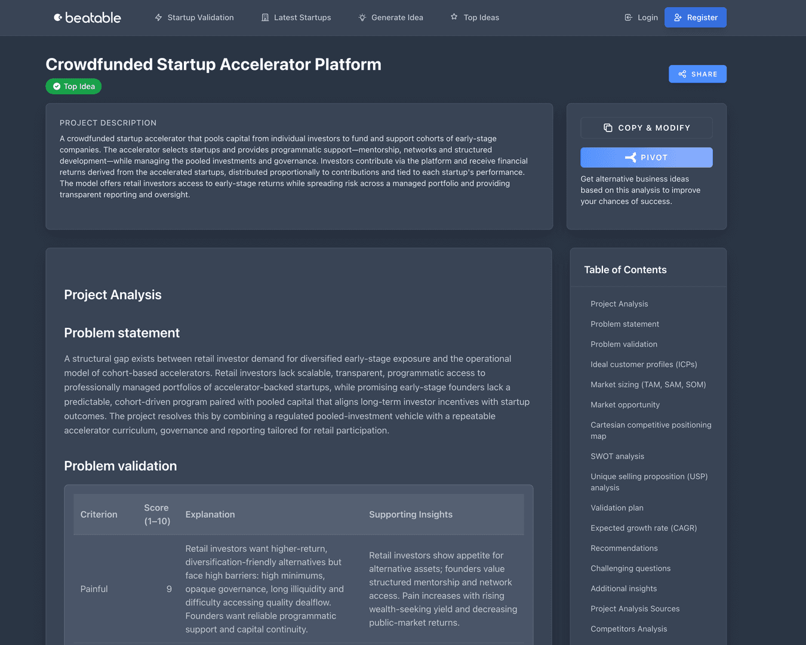806x645 pixels.
Task: Select the Startup Validation lightning icon
Action: pos(158,17)
